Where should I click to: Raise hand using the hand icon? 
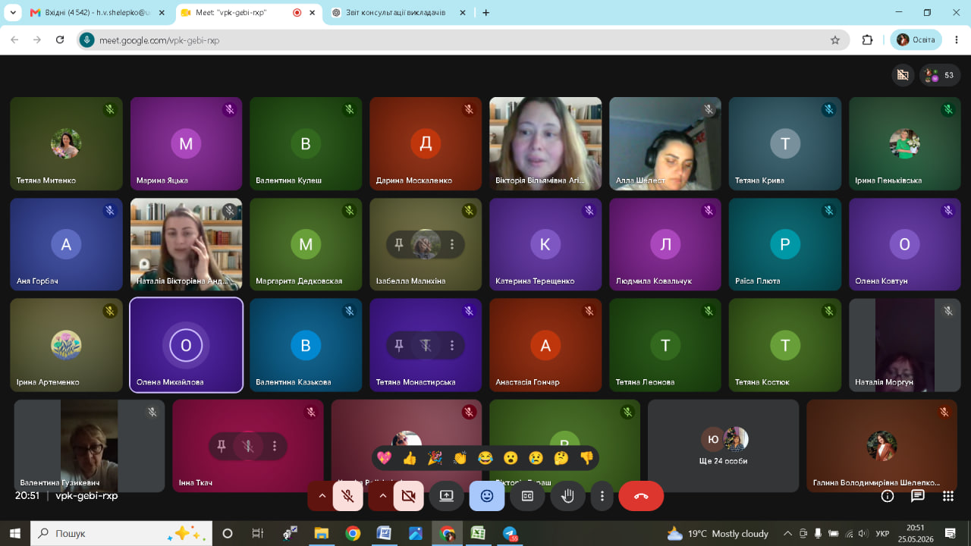567,496
